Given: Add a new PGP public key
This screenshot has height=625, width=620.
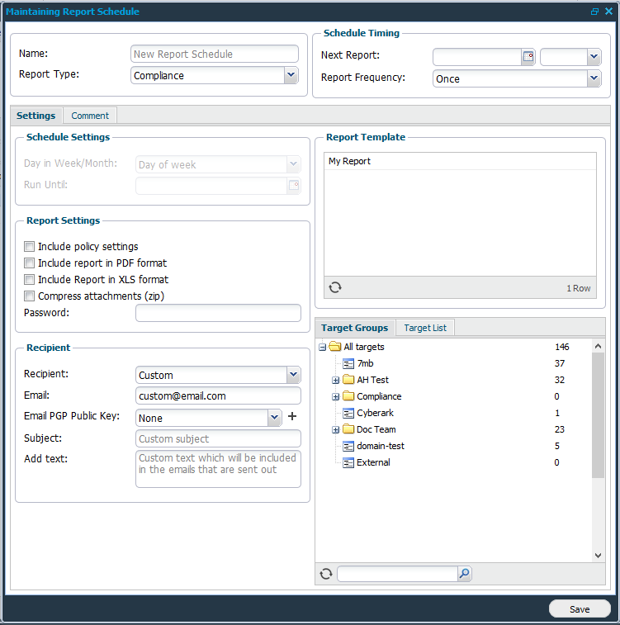Looking at the screenshot, I should [x=291, y=417].
